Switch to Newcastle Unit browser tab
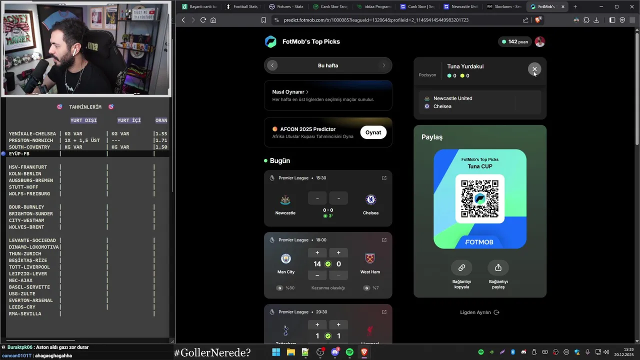This screenshot has width=640, height=360. pyautogui.click(x=460, y=6)
